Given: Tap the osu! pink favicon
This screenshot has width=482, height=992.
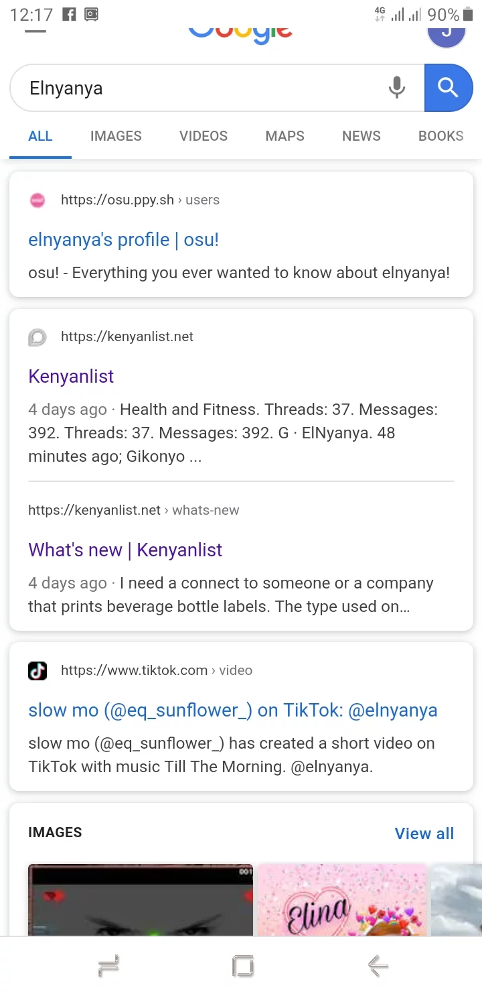Looking at the screenshot, I should (x=37, y=200).
